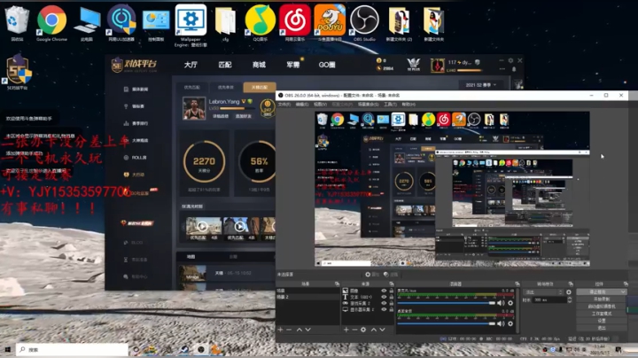
Task: Move scene down in OBS scenes list
Action: pyautogui.click(x=308, y=330)
